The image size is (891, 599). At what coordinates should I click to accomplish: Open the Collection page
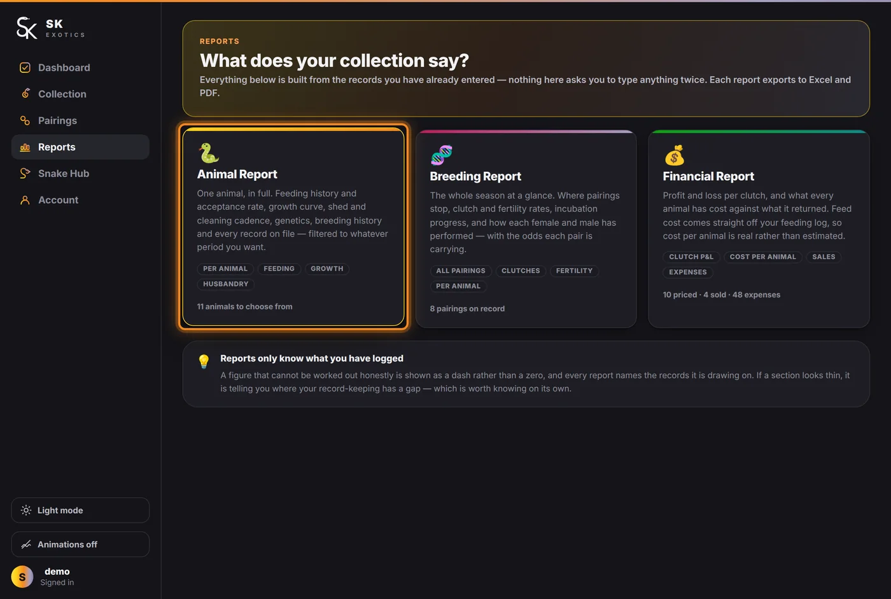click(80, 94)
